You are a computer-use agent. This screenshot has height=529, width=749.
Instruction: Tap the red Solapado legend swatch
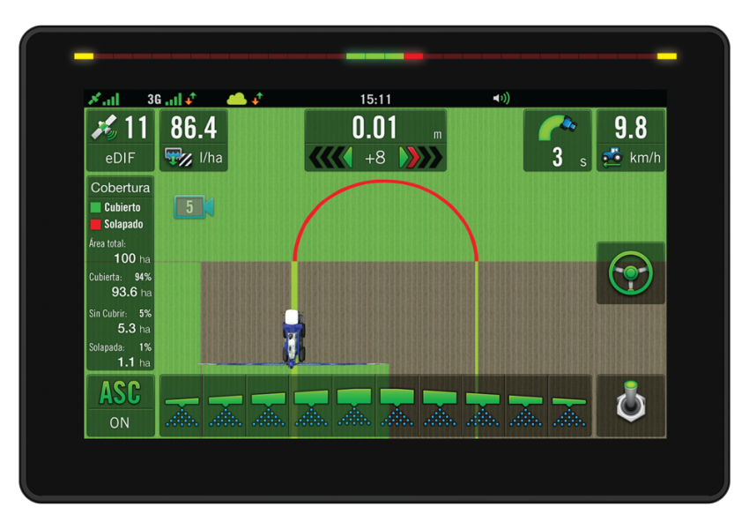pos(95,224)
